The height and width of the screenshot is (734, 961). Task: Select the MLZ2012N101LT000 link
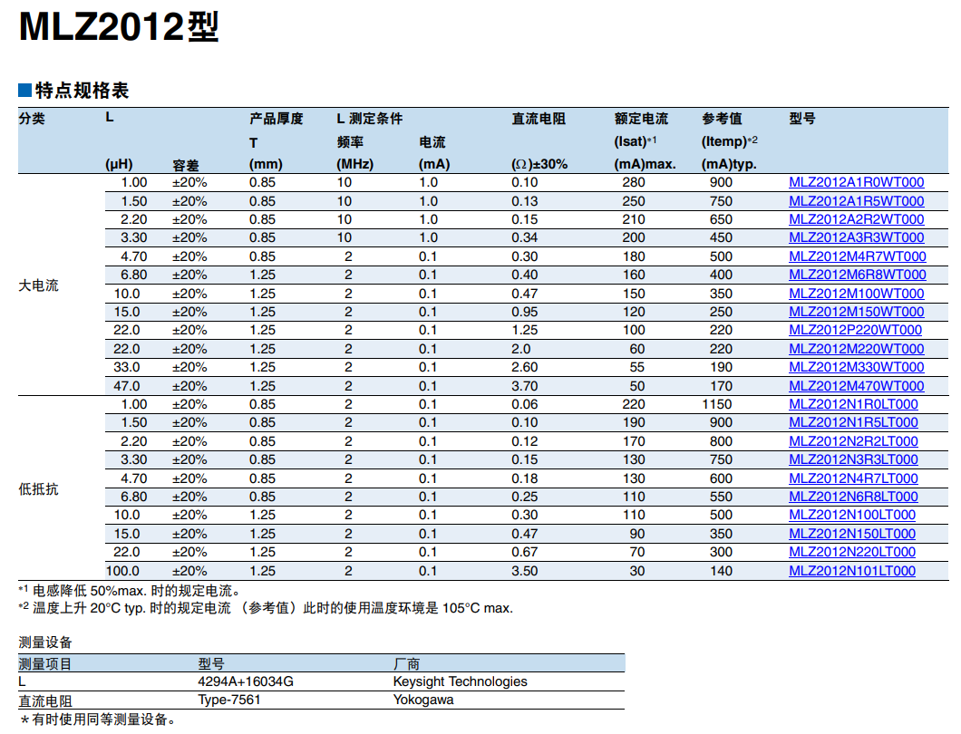(852, 571)
